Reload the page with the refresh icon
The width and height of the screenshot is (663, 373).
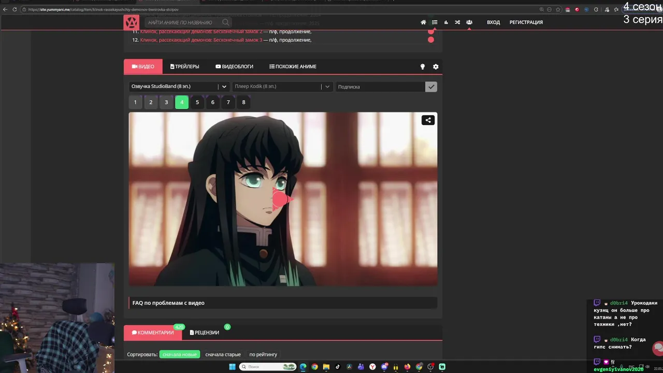[x=15, y=9]
